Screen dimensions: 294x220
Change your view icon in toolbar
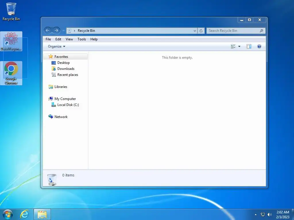[x=233, y=46]
